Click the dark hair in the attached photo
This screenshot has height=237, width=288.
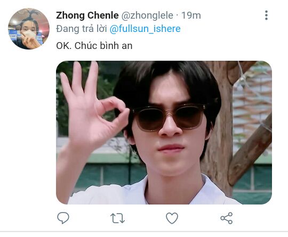click(167, 81)
